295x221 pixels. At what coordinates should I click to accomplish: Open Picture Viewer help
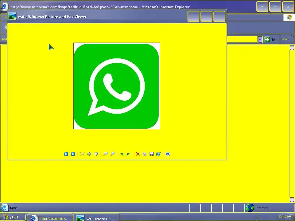tap(168, 154)
